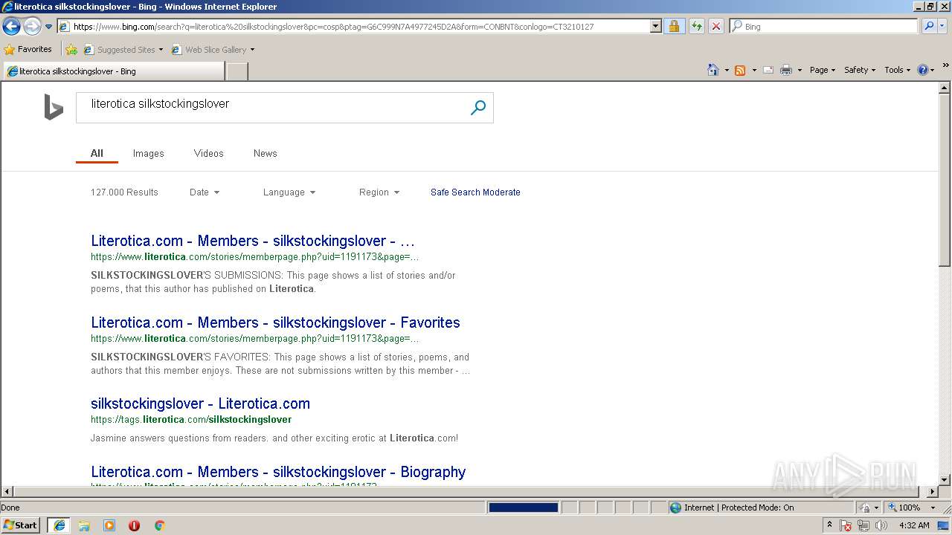Click the system clock 4:32 AM

click(914, 525)
